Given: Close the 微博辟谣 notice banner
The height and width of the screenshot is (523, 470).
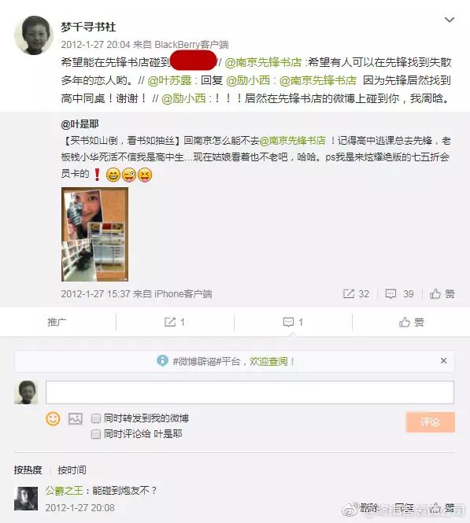Looking at the screenshot, I should (444, 360).
